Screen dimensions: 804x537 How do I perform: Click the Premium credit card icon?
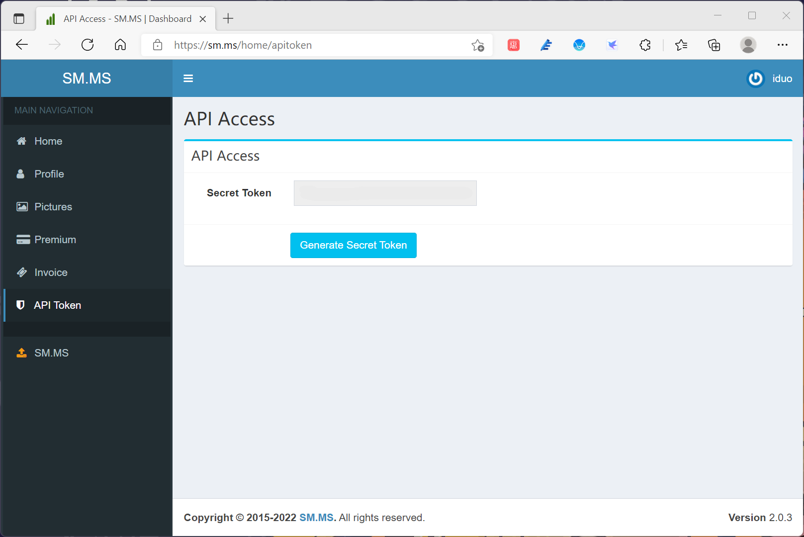[x=23, y=240]
